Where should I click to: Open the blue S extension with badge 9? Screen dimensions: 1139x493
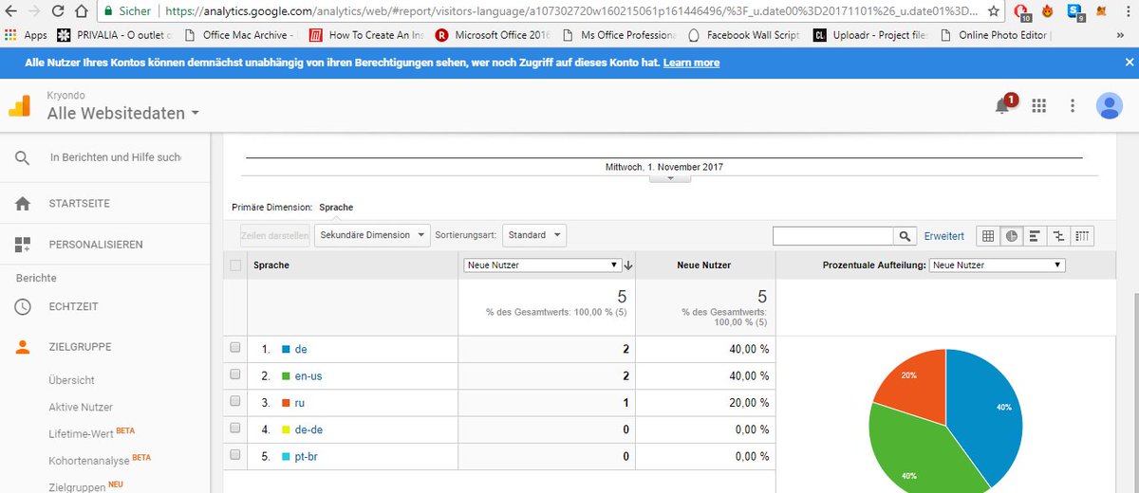tap(1075, 12)
